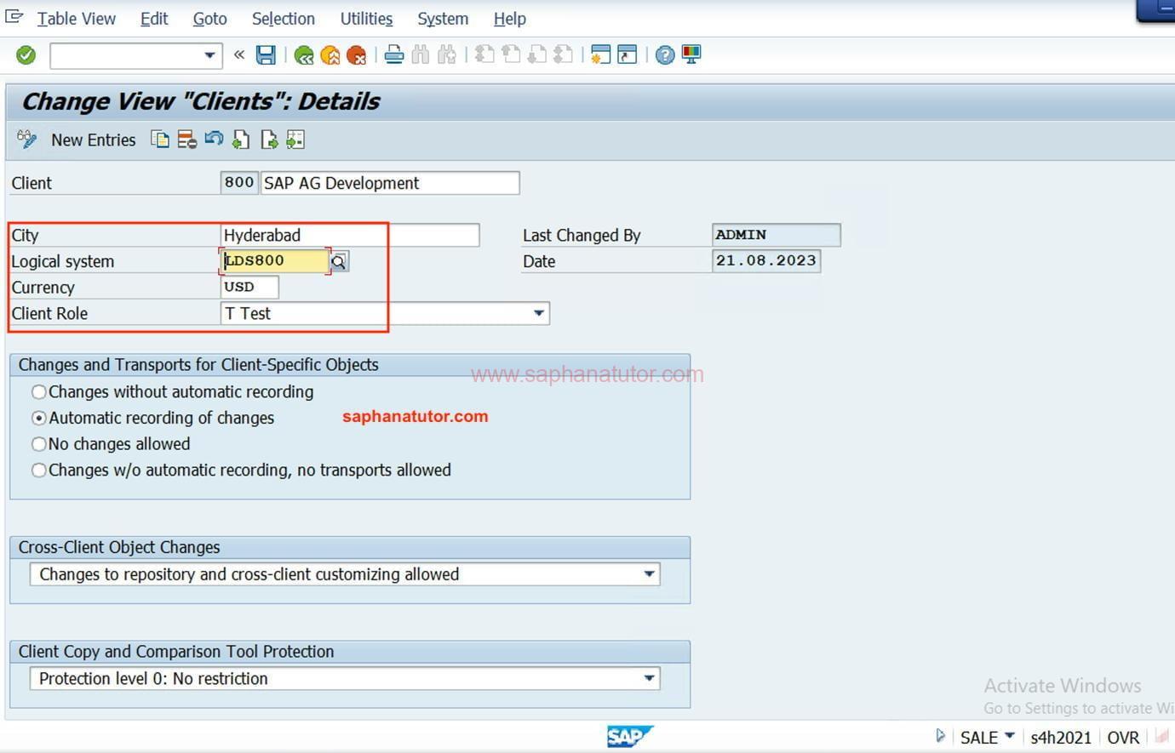Click the Previous Entry icon
The width and height of the screenshot is (1175, 753).
[241, 140]
